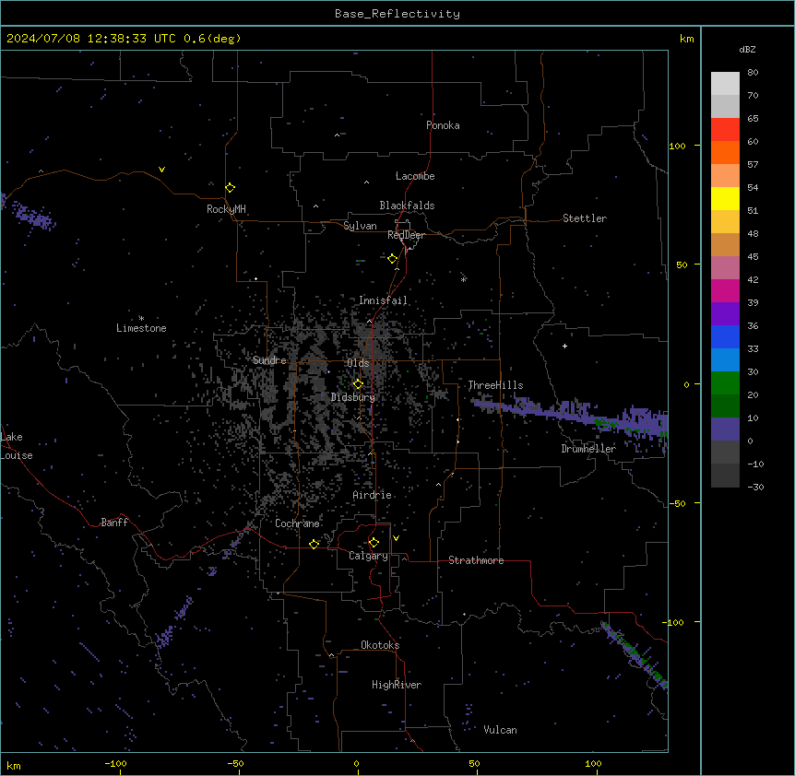Pick the red 60-65 dBZ legend swatch
This screenshot has width=795, height=776.
(x=725, y=130)
